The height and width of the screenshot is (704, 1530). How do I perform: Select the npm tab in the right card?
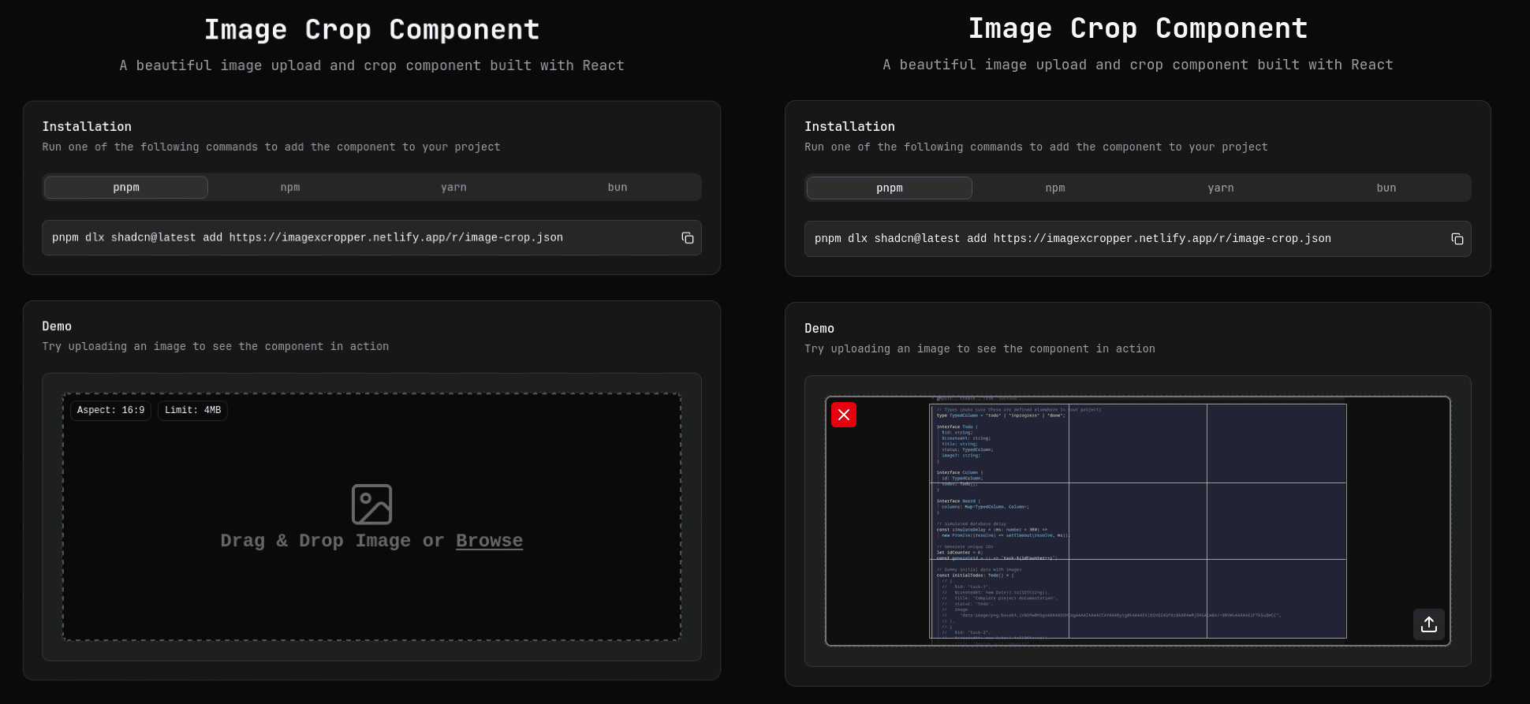pos(1054,188)
